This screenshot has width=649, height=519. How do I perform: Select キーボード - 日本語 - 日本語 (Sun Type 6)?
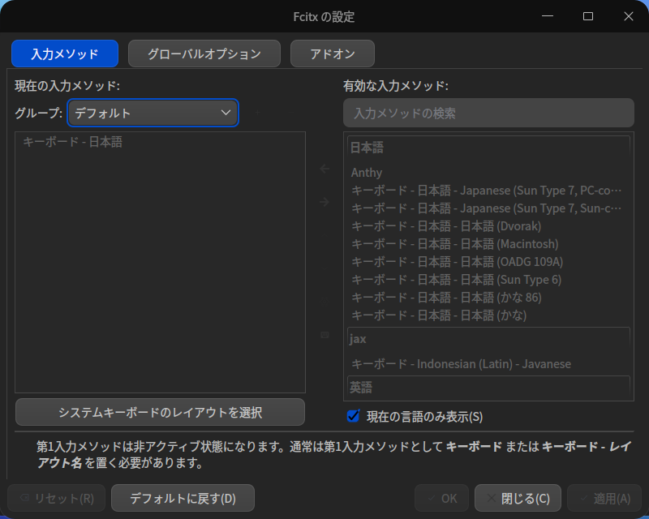click(x=488, y=279)
